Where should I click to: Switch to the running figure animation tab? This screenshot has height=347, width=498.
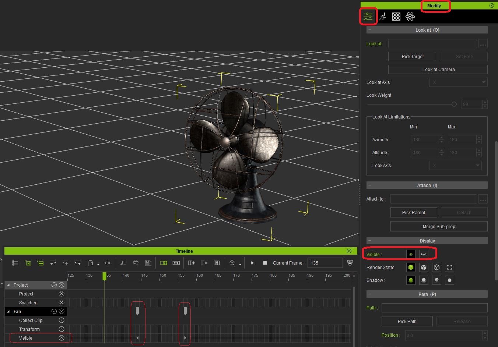click(x=382, y=17)
